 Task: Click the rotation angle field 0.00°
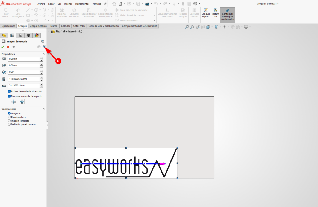point(24,72)
